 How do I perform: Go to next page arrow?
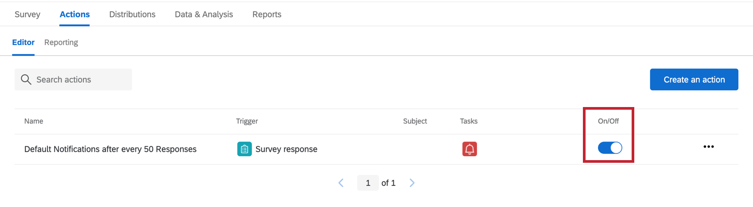click(412, 183)
